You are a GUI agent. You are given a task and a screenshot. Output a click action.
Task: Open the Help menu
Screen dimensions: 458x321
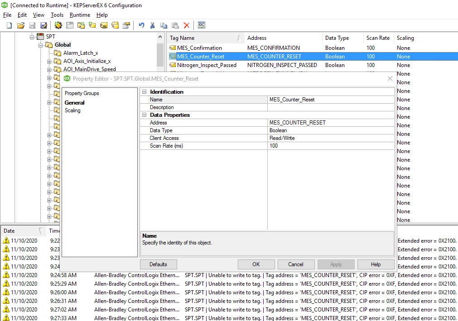[x=102, y=15]
